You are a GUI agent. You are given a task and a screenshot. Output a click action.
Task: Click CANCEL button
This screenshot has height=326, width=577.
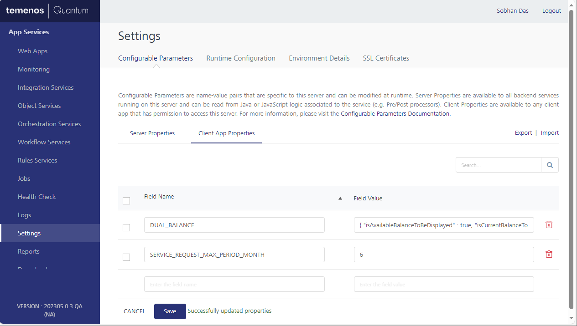coord(135,311)
